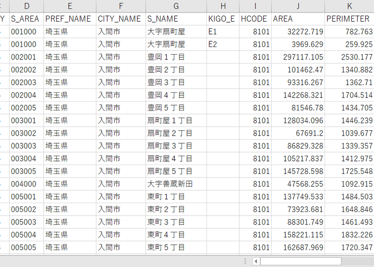Select S_AREA cell 002003
Viewport: 374px width, 267px height.
tap(26, 82)
